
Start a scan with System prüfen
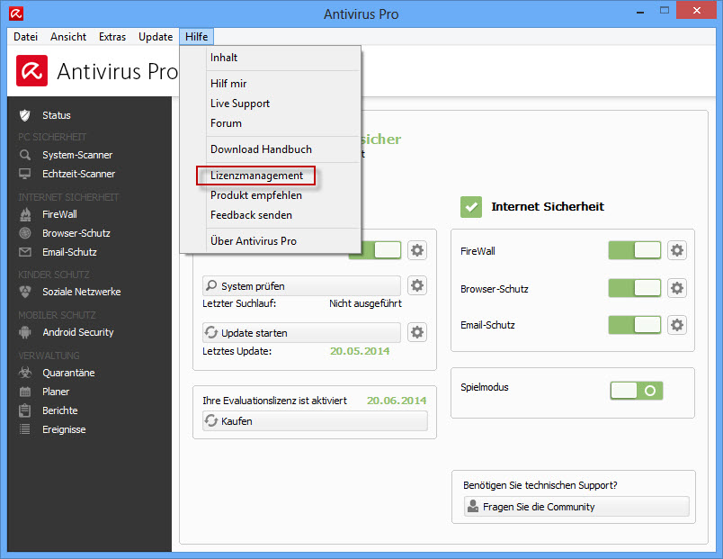point(300,285)
